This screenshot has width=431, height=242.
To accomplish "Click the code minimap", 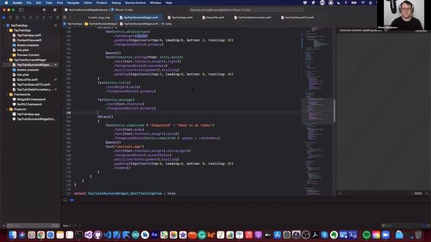I will (x=317, y=111).
